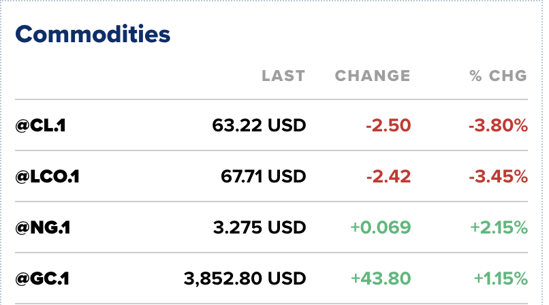
Task: Click the +43.80 change value
Action: 380,278
